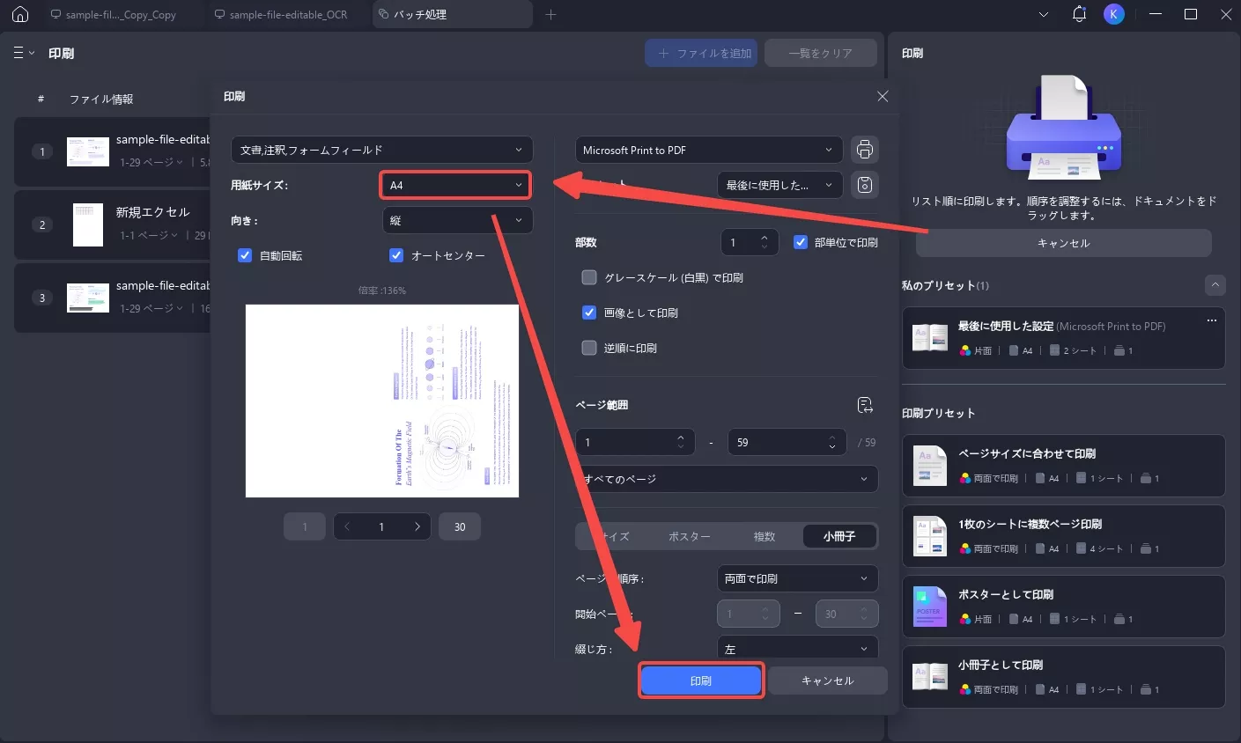
Task: Open 綴じ方 左 dropdown
Action: tap(797, 647)
